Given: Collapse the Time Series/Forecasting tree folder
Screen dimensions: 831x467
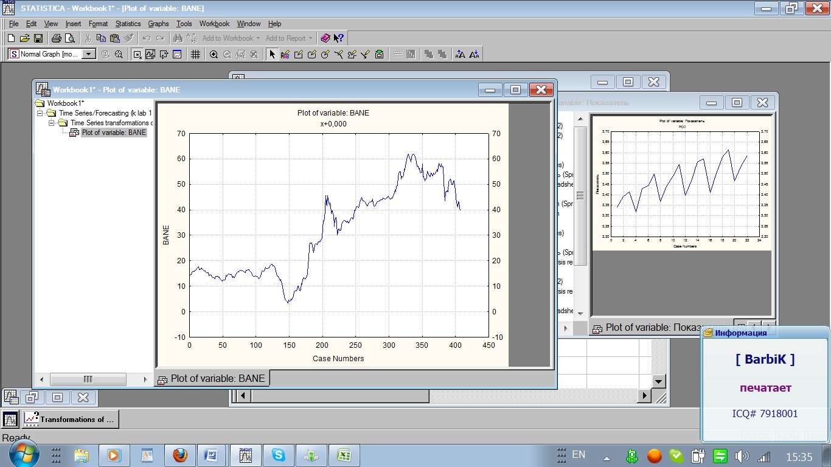Looking at the screenshot, I should coord(40,113).
